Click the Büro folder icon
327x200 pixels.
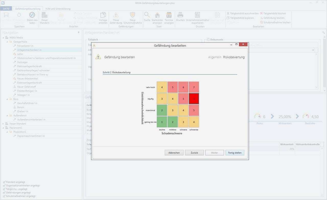point(11,99)
